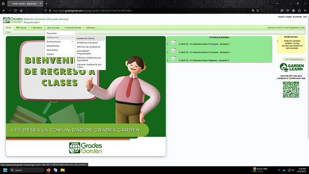Open the Año Escolar tab

pyautogui.click(x=53, y=28)
